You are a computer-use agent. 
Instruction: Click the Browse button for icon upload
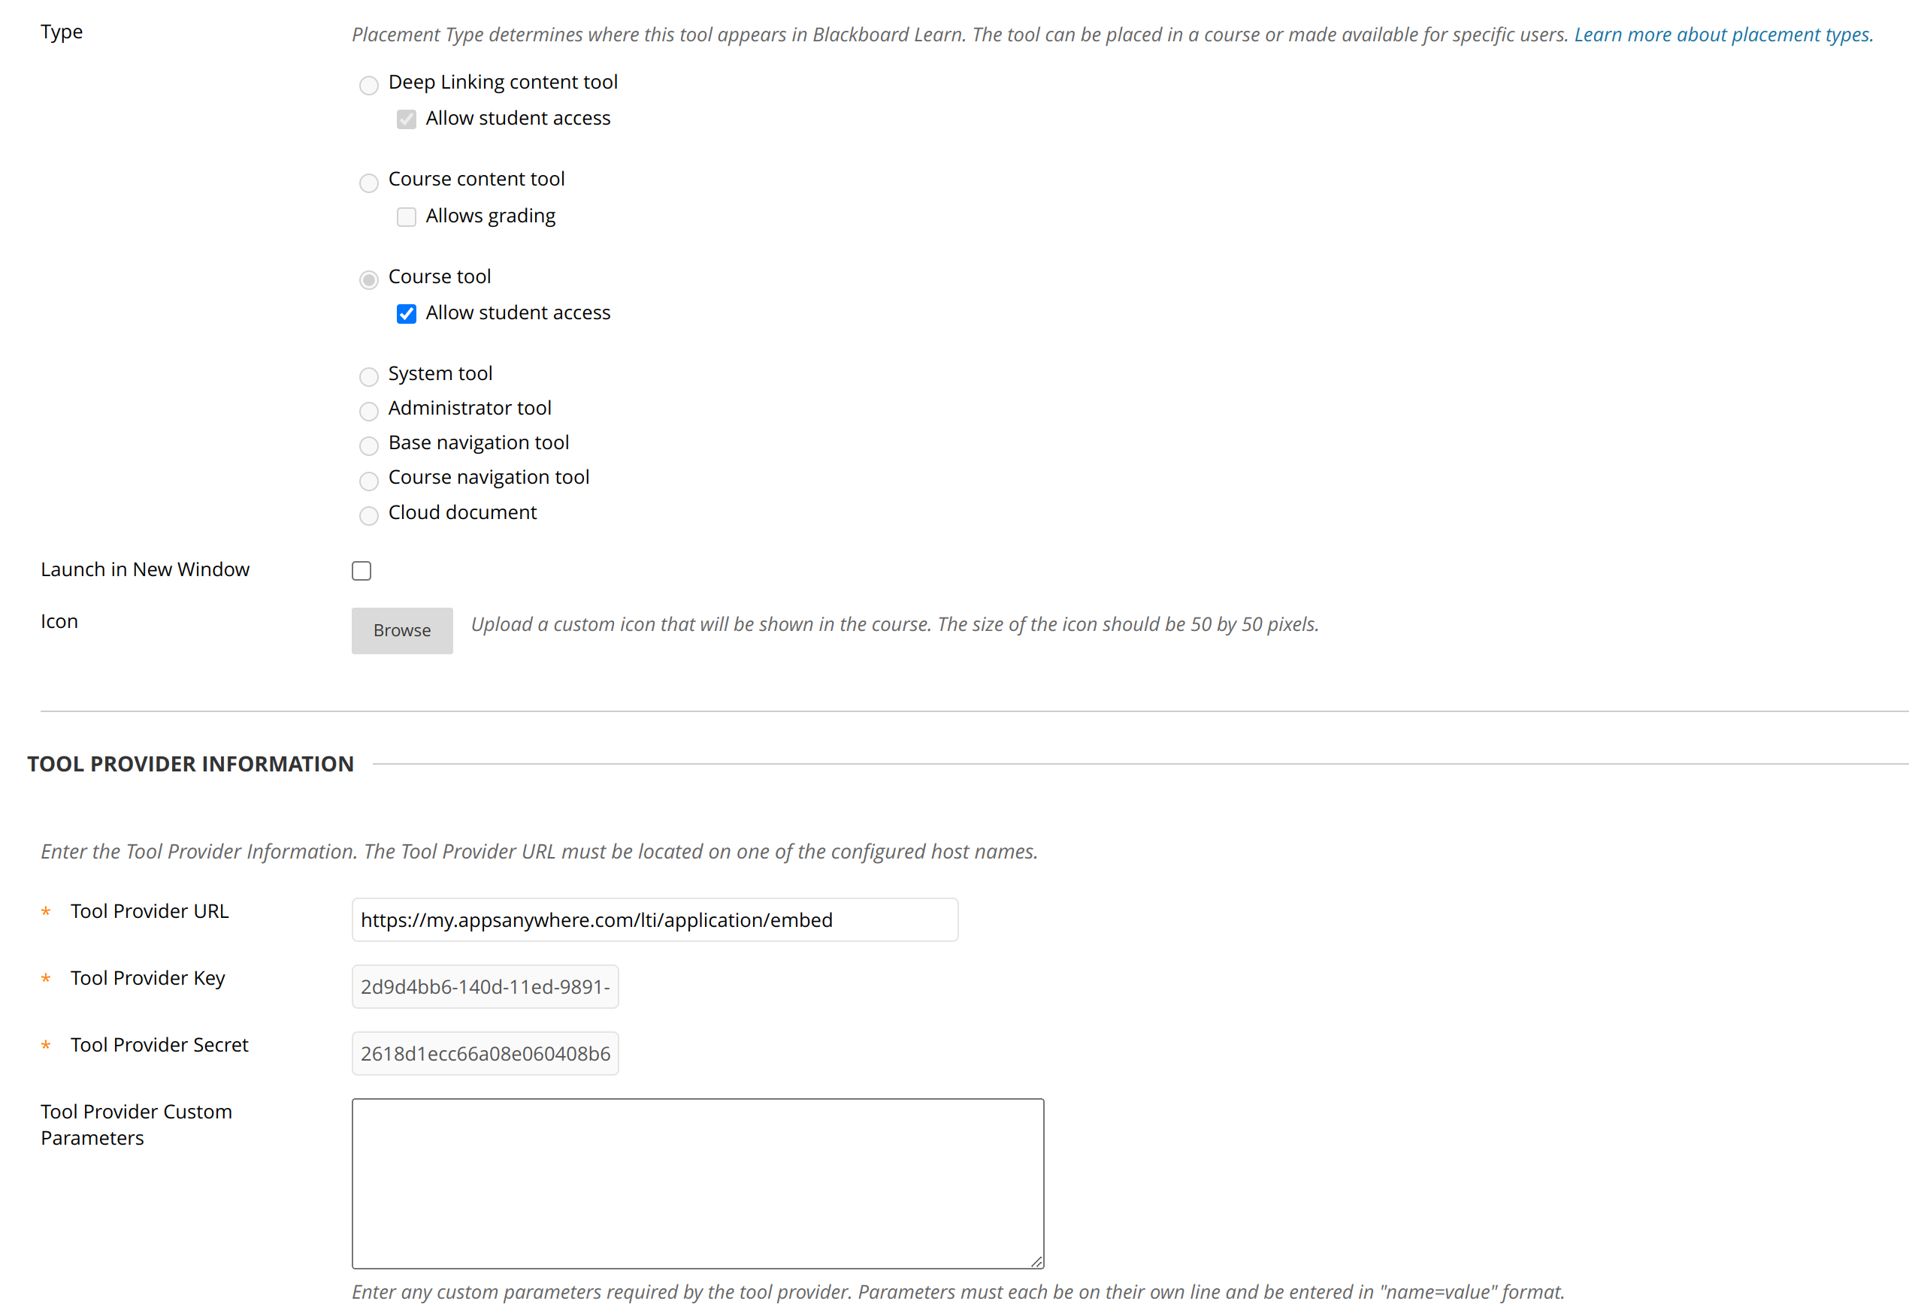(x=402, y=630)
